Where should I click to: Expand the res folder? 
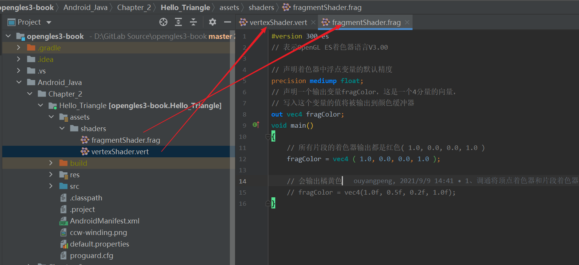[51, 175]
